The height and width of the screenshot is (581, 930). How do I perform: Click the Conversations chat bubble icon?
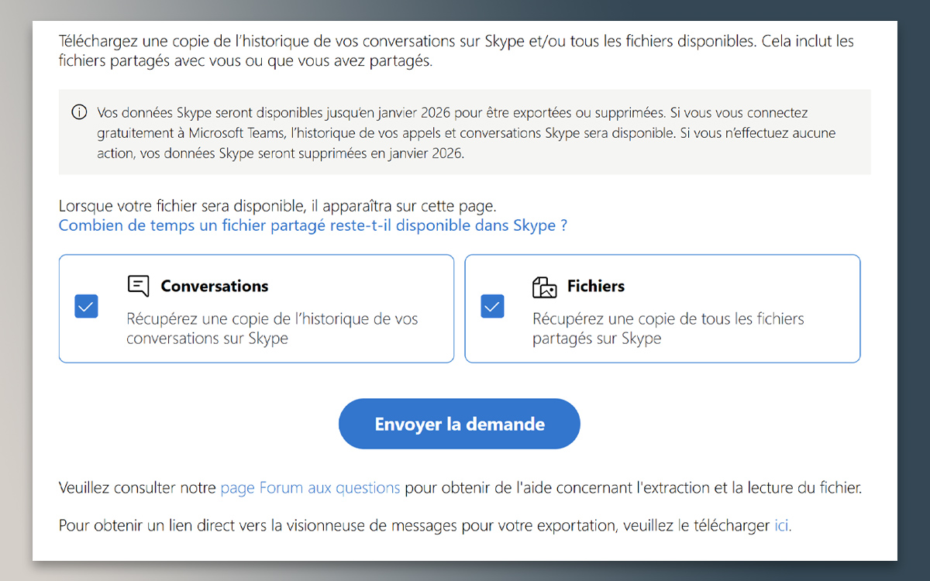pyautogui.click(x=139, y=286)
